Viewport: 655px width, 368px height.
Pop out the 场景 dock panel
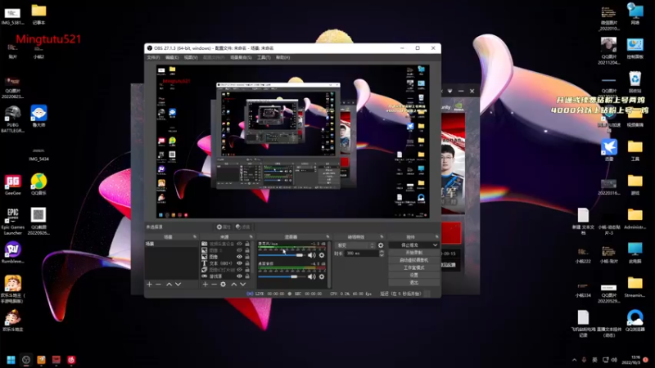pyautogui.click(x=195, y=237)
